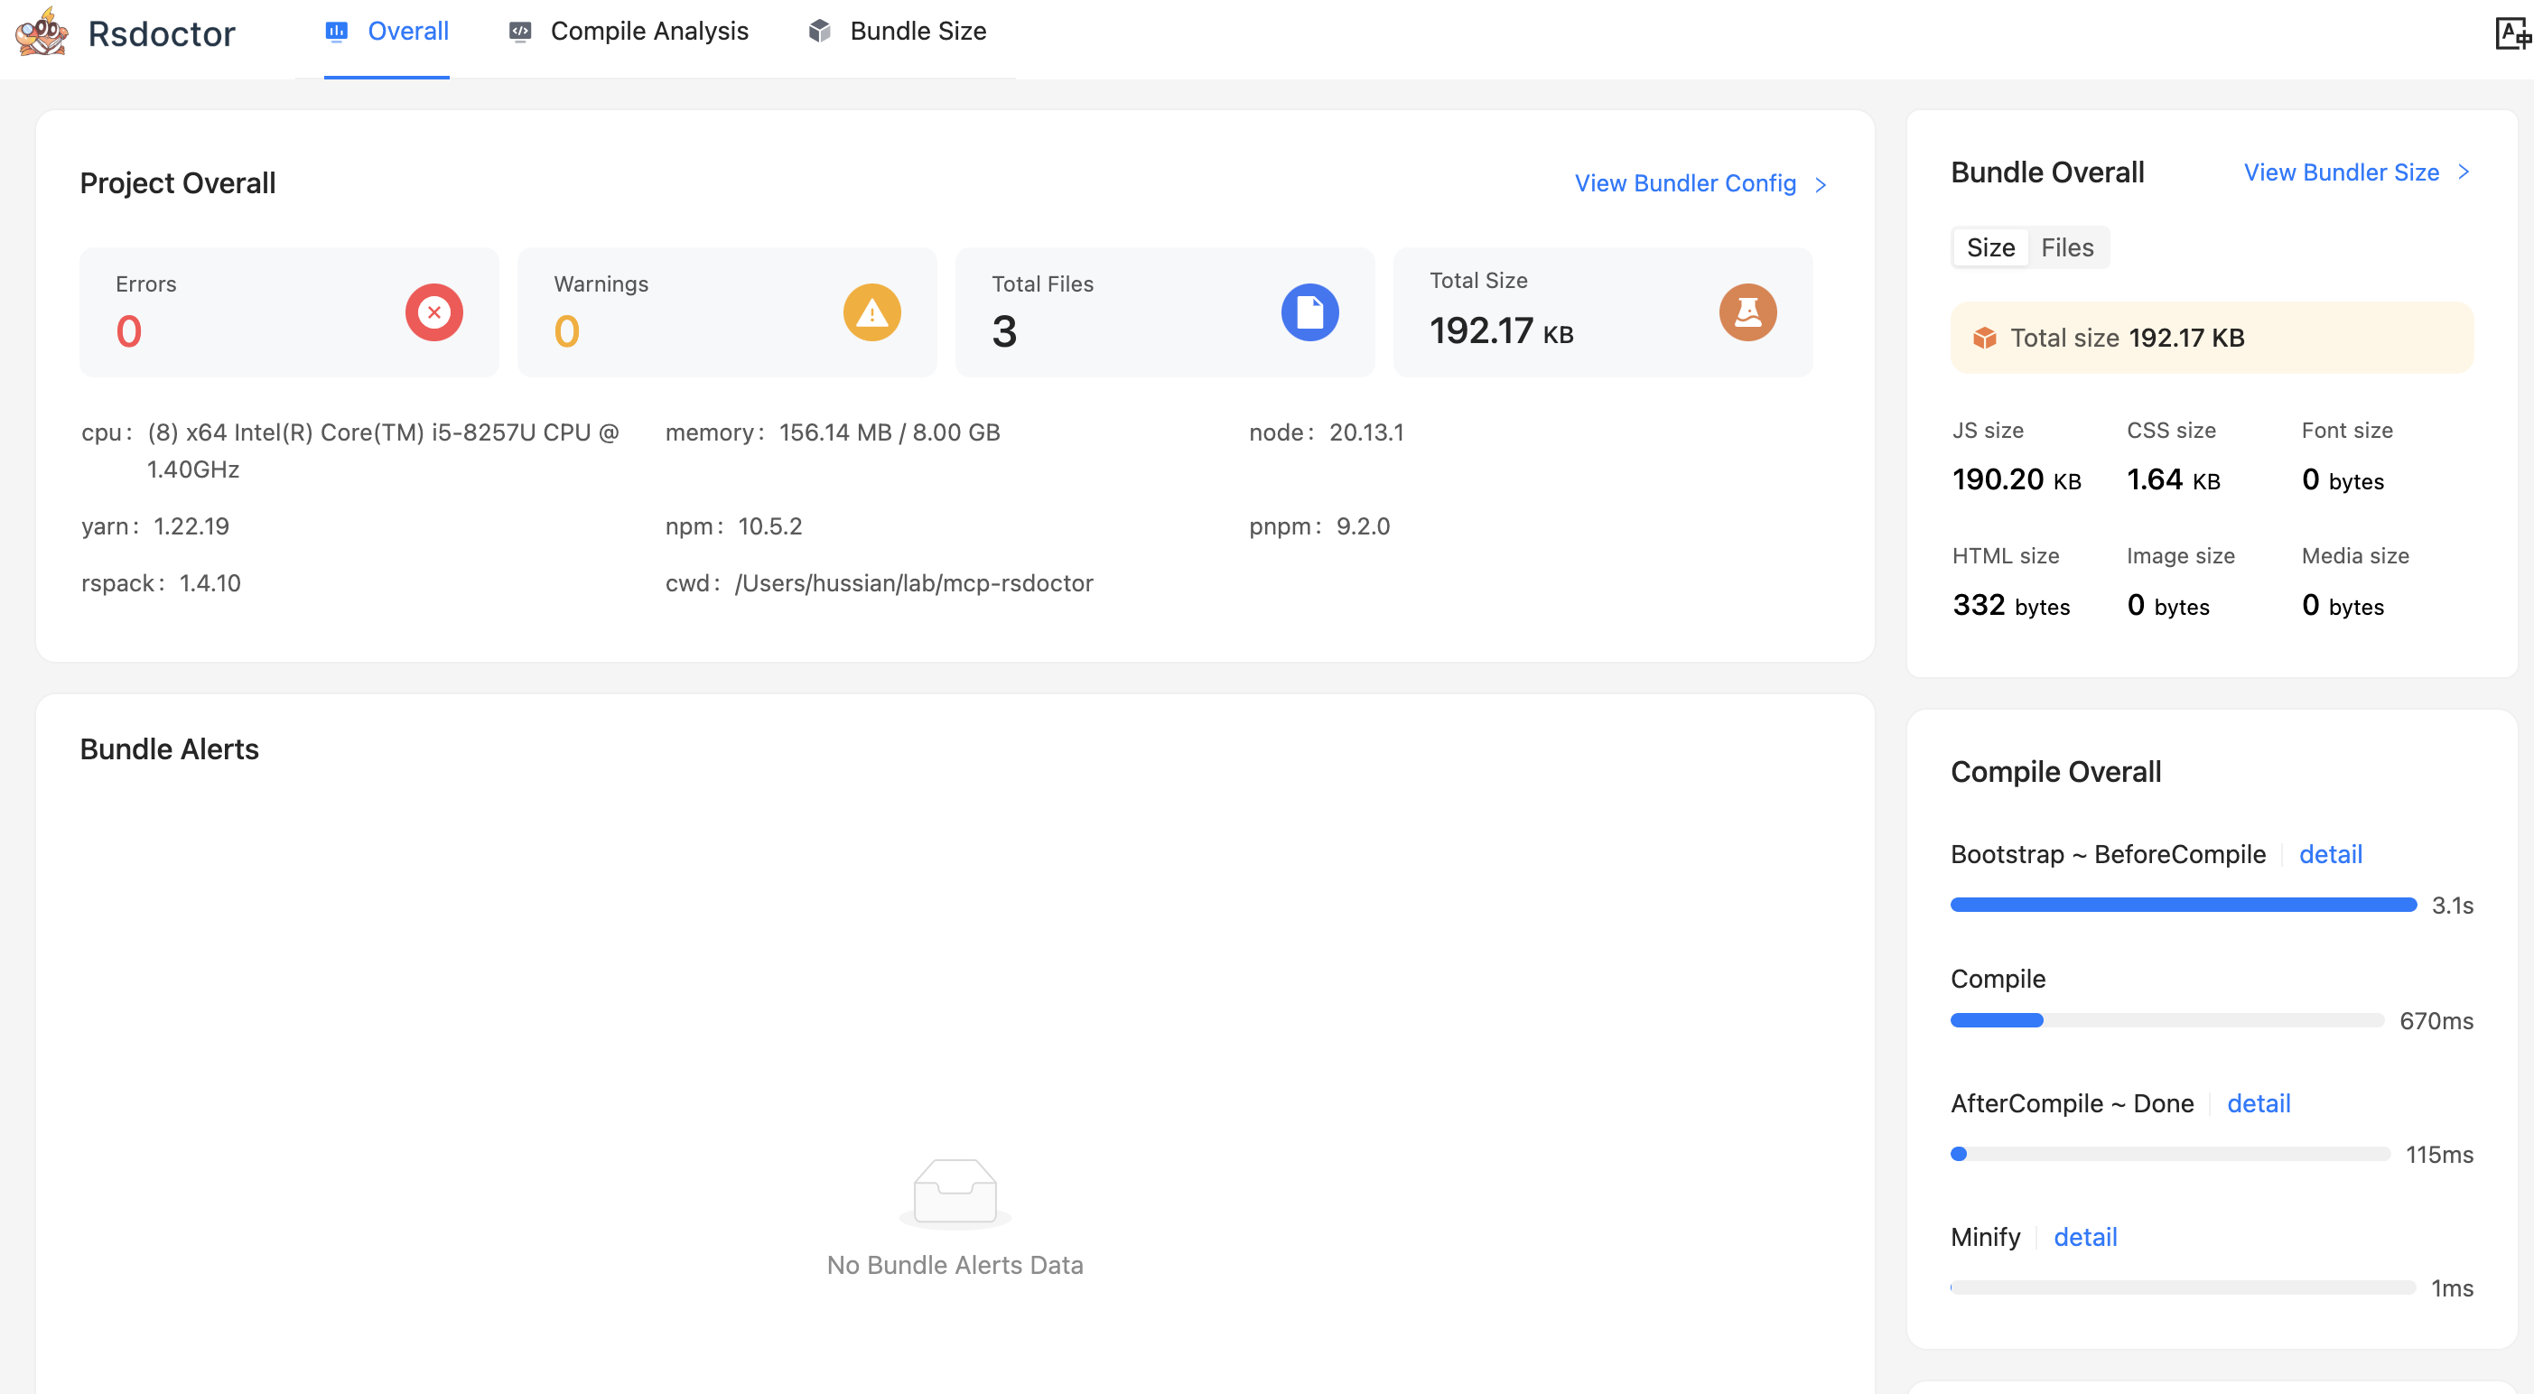
Task: Click the 3.1s duration label
Action: 2451,905
